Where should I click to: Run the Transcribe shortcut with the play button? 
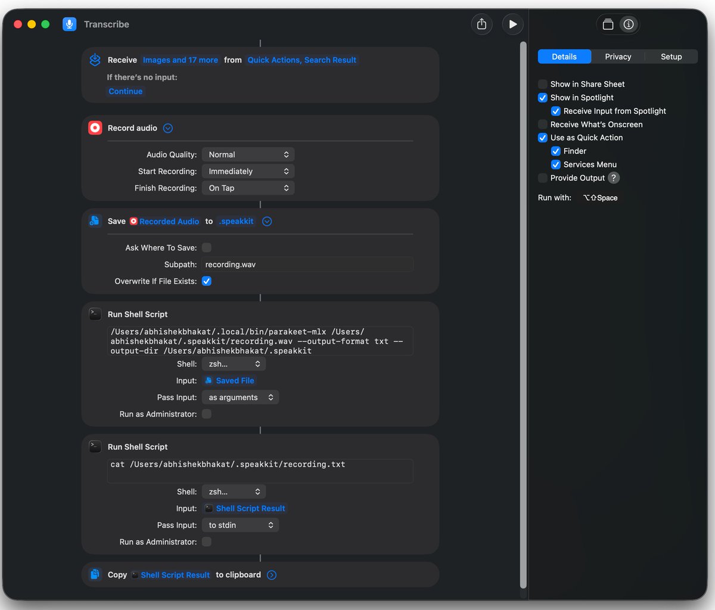point(512,24)
